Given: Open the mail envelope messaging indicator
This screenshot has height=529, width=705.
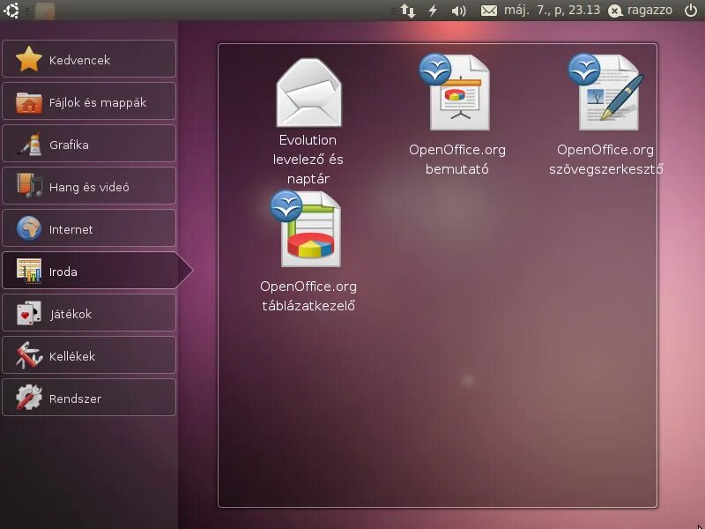Looking at the screenshot, I should tap(489, 11).
